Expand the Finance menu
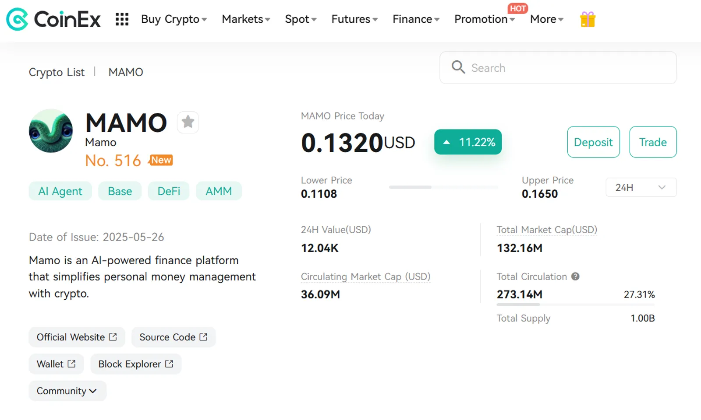 416,19
